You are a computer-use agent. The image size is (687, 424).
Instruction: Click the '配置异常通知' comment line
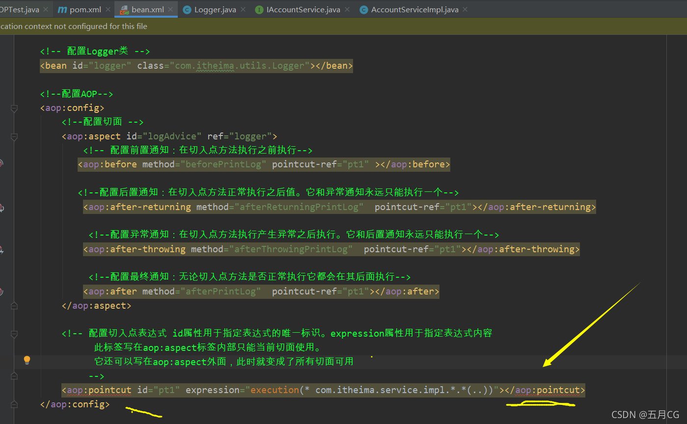click(x=294, y=235)
